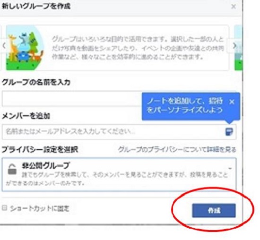Click the group description text card
Viewport: 260px width, 240px height.
point(138,48)
